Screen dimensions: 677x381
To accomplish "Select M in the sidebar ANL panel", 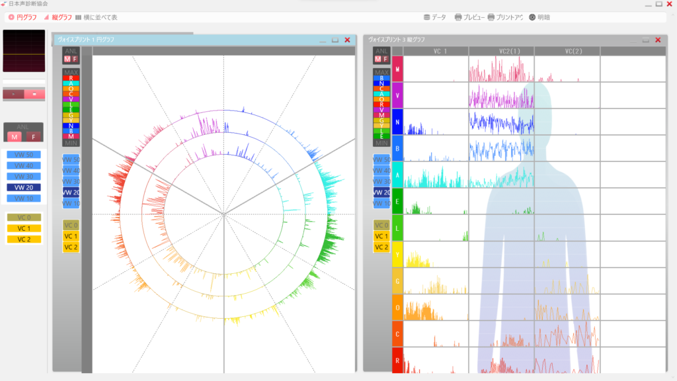I will 15,137.
